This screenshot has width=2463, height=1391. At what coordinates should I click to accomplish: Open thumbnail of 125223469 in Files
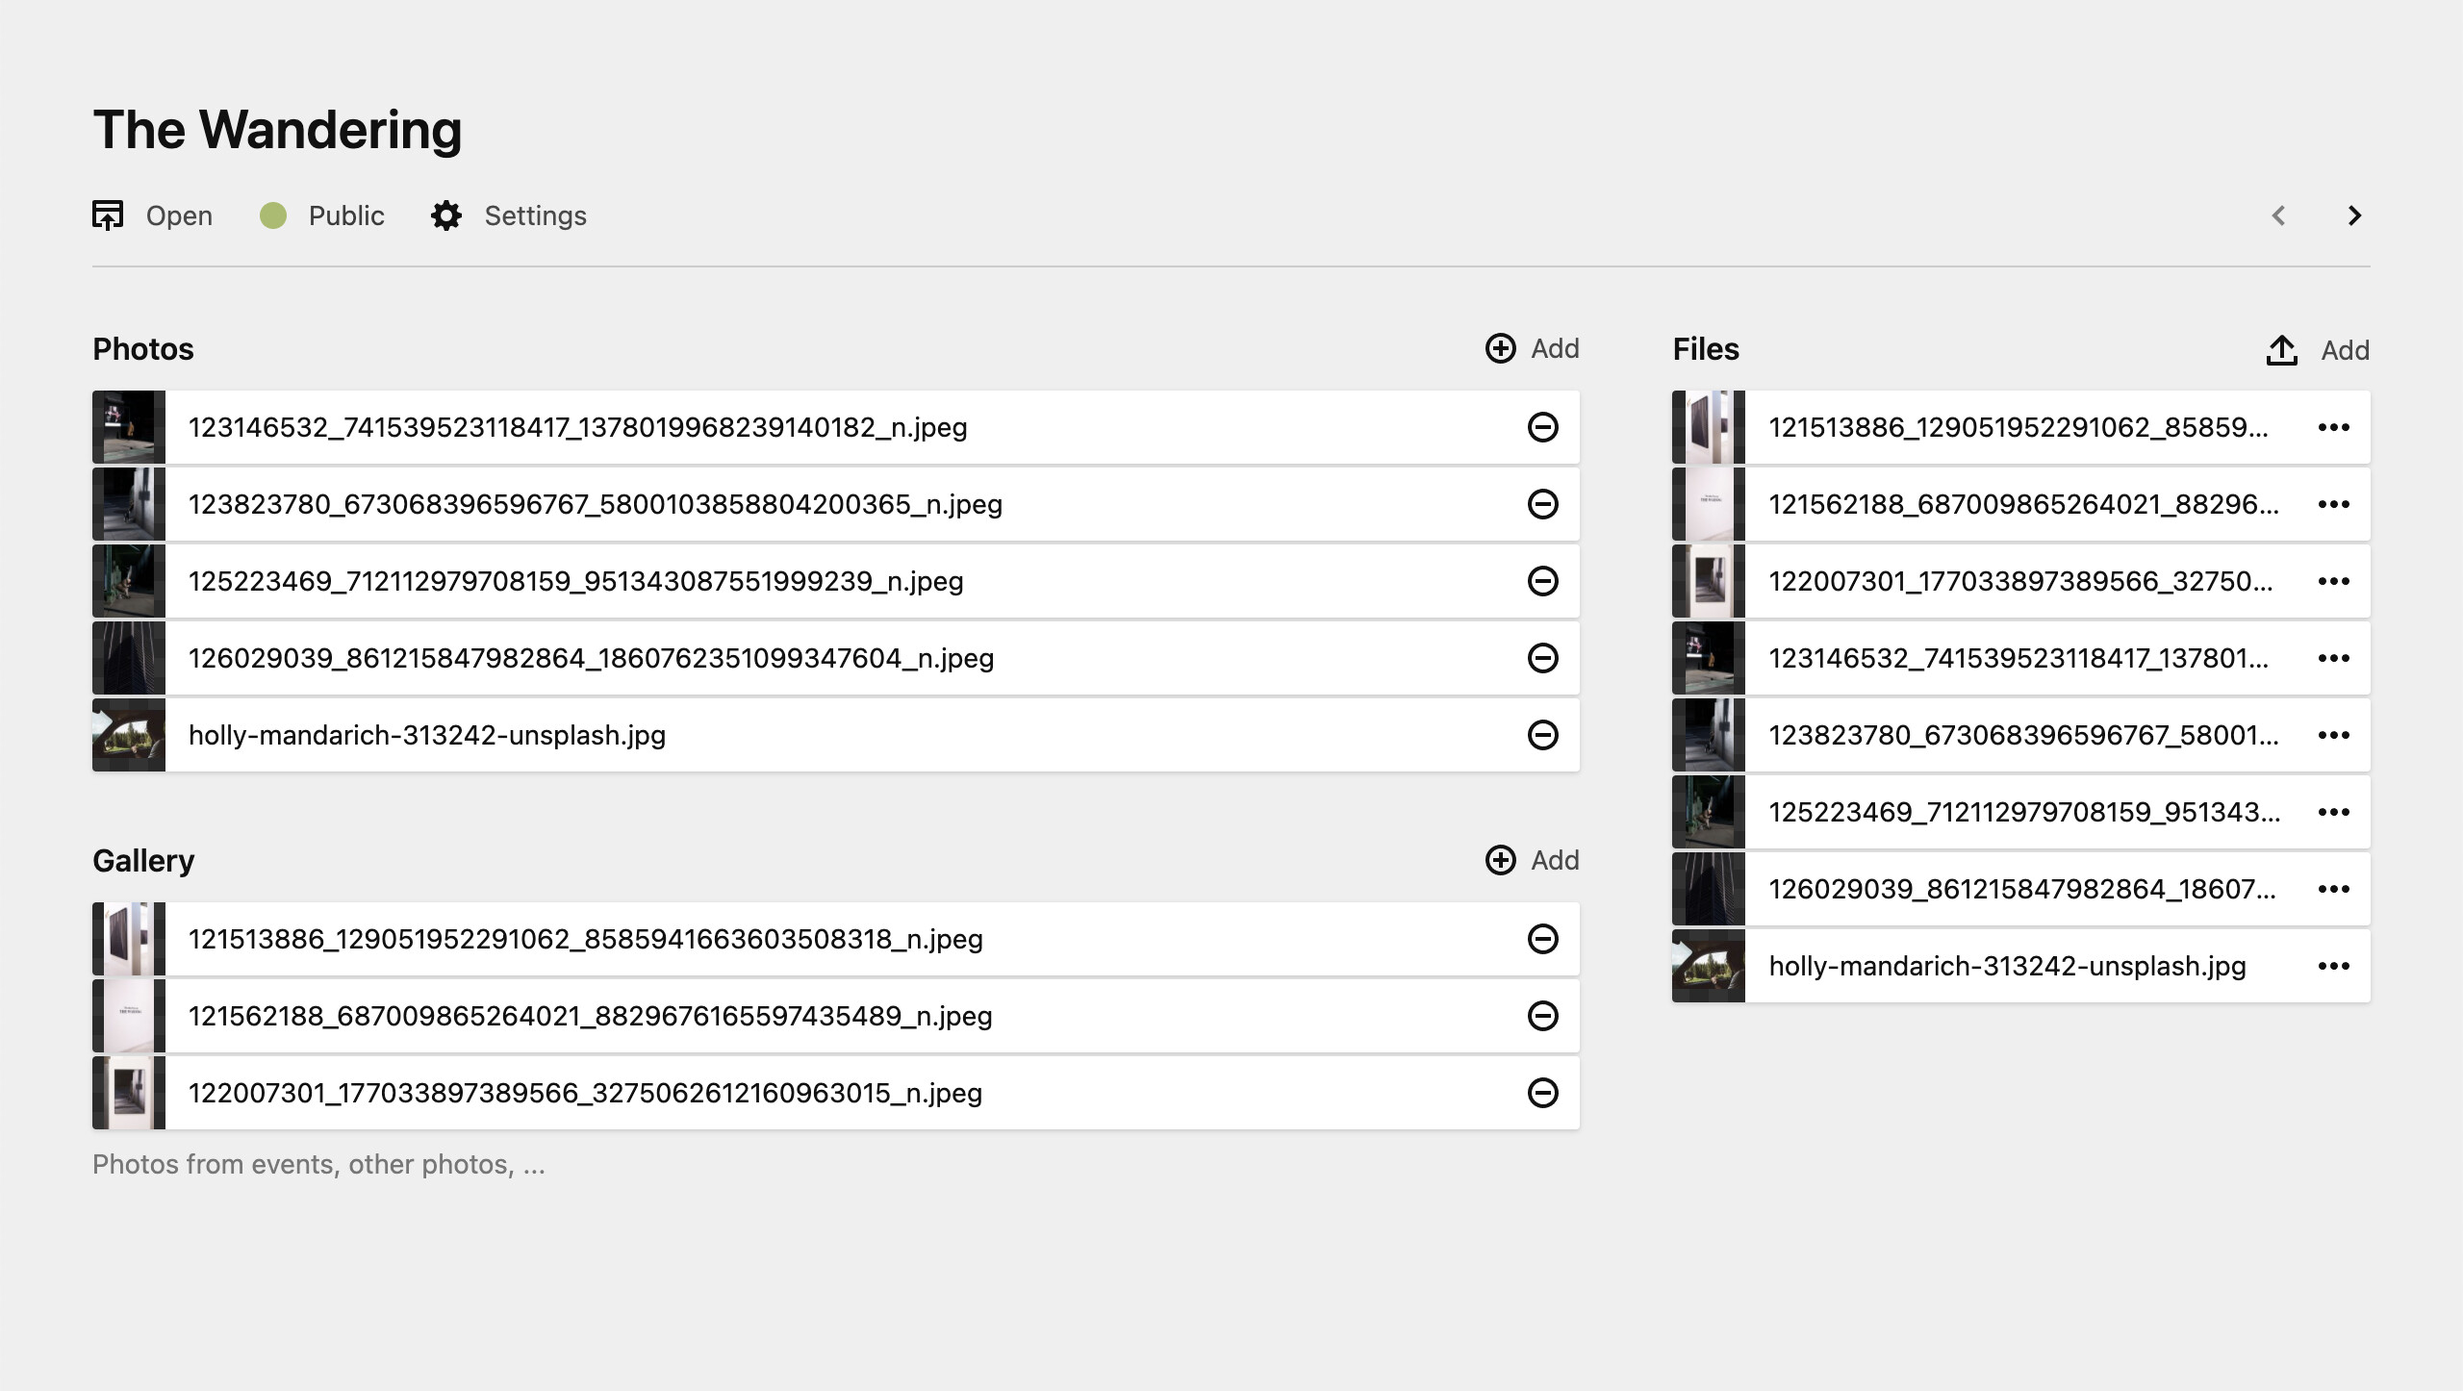click(1709, 812)
